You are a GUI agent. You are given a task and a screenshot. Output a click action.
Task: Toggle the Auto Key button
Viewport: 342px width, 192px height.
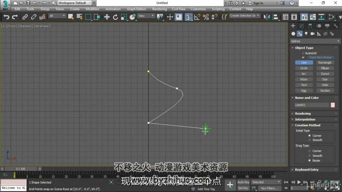[243, 182]
